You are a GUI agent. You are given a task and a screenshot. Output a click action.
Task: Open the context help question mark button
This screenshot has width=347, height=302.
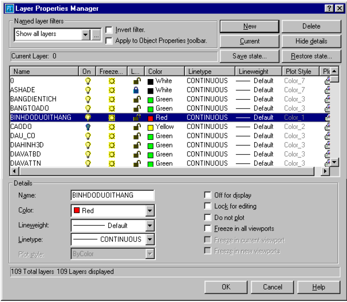[x=329, y=9]
